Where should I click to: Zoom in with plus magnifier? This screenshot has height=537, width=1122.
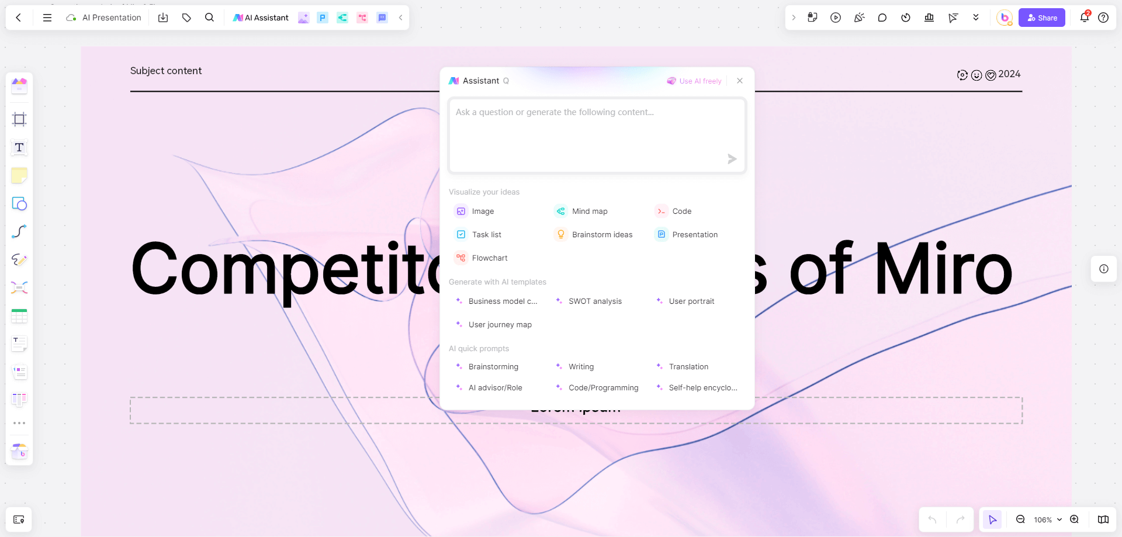click(x=1074, y=519)
